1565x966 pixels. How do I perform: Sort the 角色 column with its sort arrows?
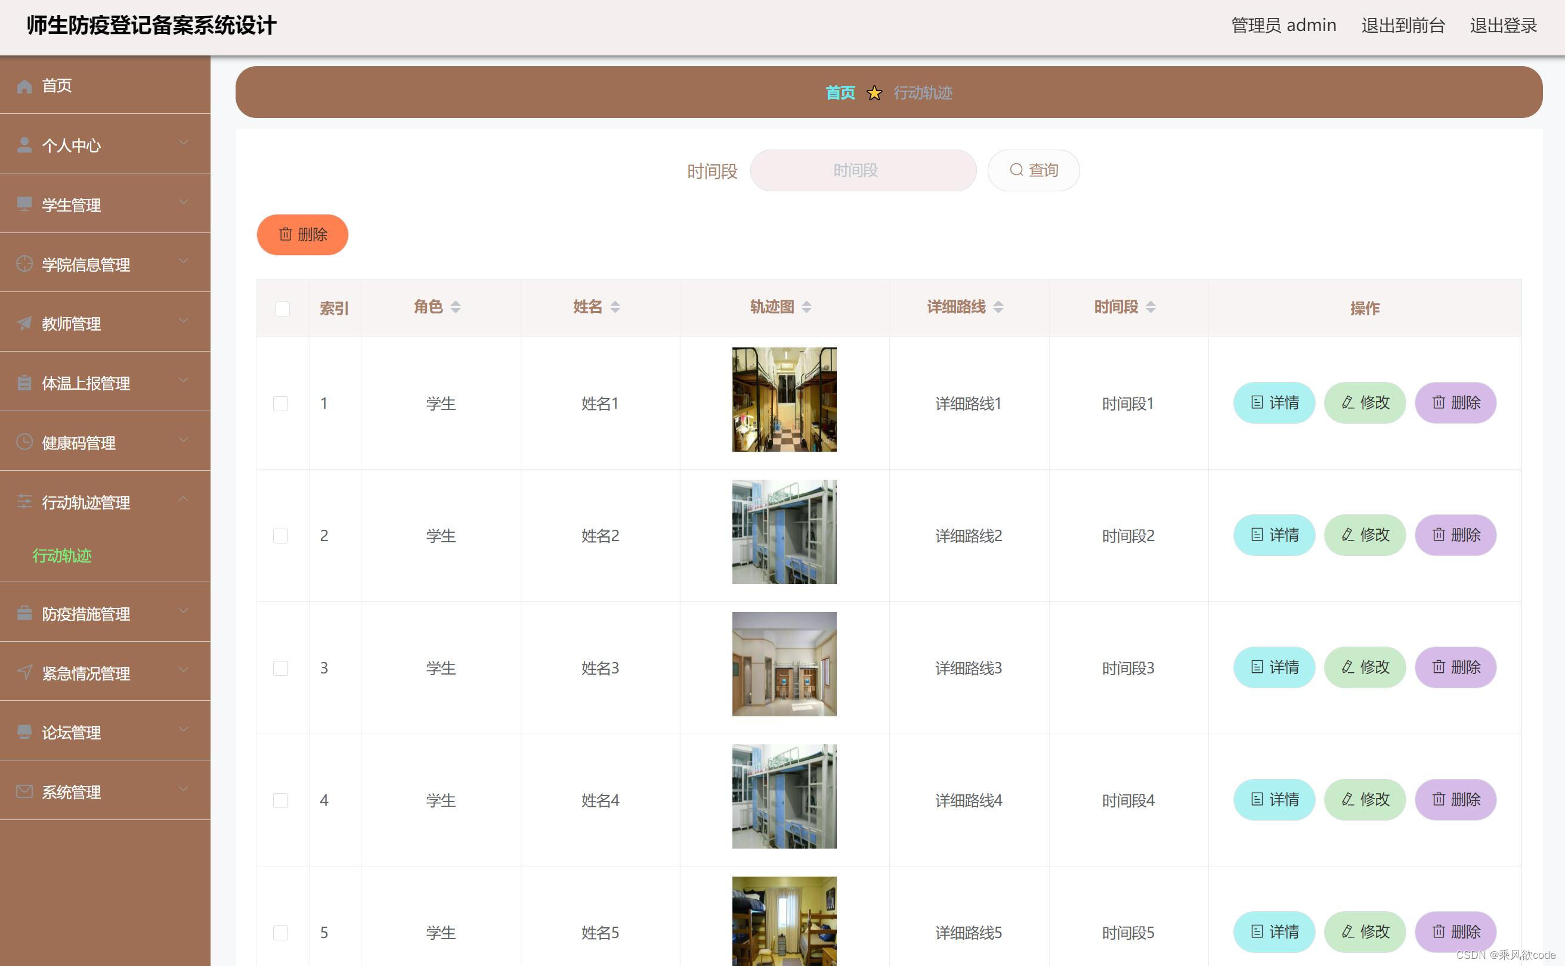click(455, 307)
